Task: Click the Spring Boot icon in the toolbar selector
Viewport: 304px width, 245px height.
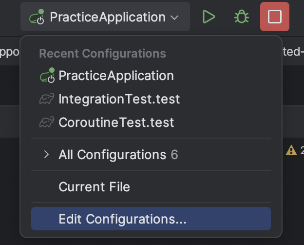Action: tap(38, 18)
